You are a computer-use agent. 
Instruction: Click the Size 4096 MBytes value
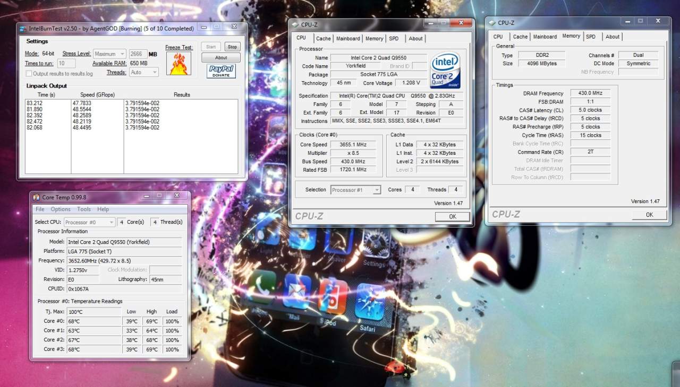[x=542, y=64]
